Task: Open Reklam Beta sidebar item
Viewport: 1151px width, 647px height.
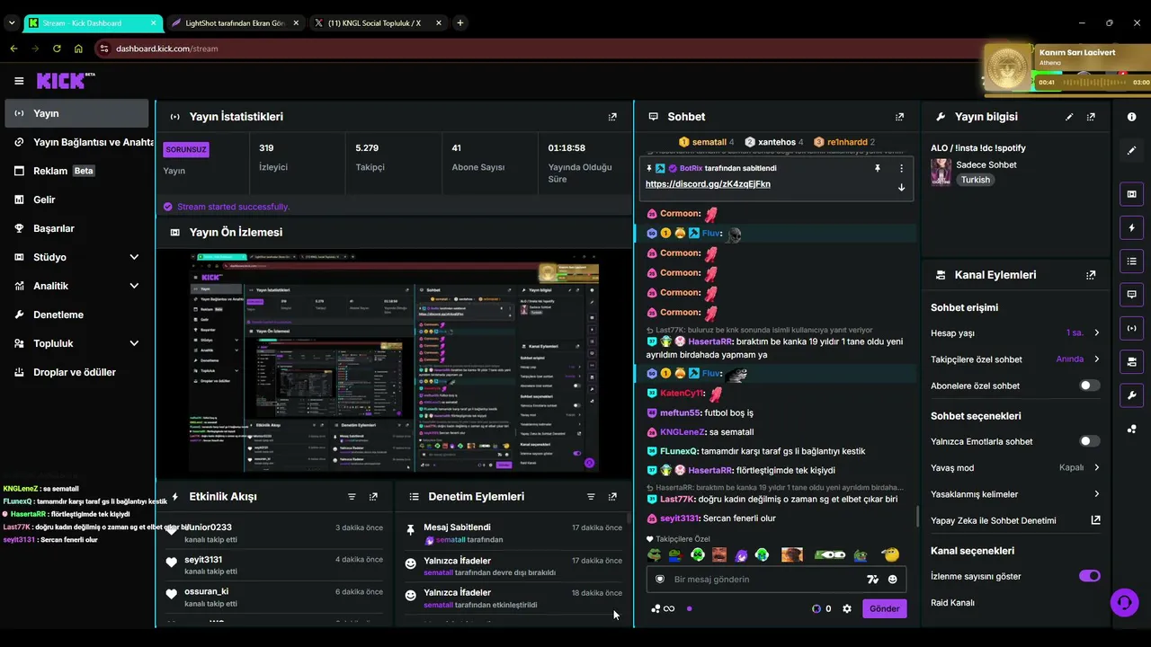Action: [76, 171]
